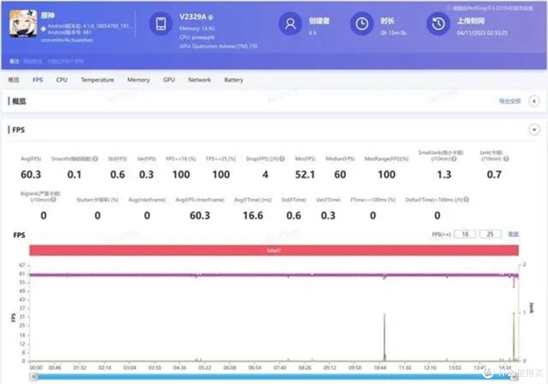Click the device phone icon beside V2329A

[161, 24]
